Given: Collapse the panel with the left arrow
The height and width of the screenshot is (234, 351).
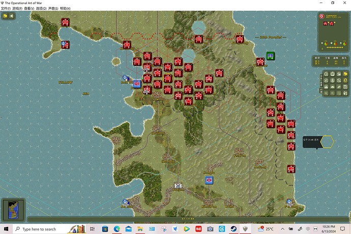Looking at the screenshot, I should (12, 16).
